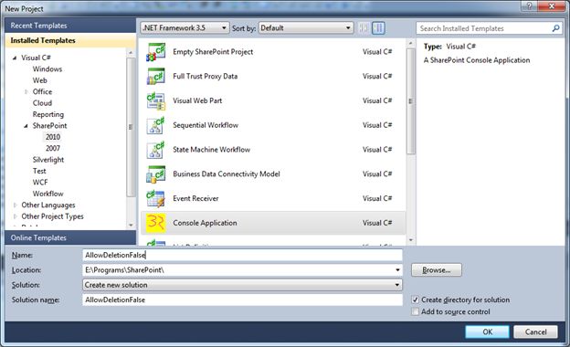Select the Web category

tap(39, 80)
